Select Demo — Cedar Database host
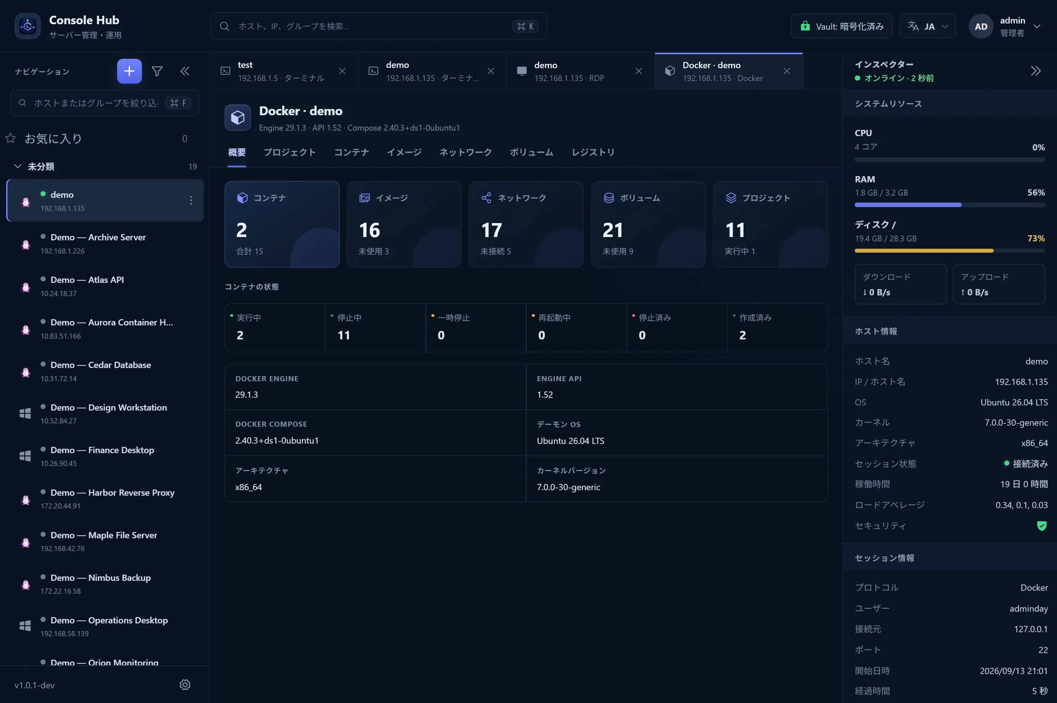Screen dimensions: 1057x703 [105, 371]
